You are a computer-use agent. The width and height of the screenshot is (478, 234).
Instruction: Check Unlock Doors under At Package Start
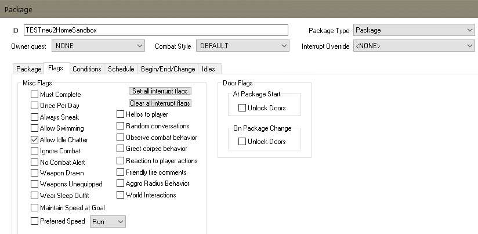(242, 108)
